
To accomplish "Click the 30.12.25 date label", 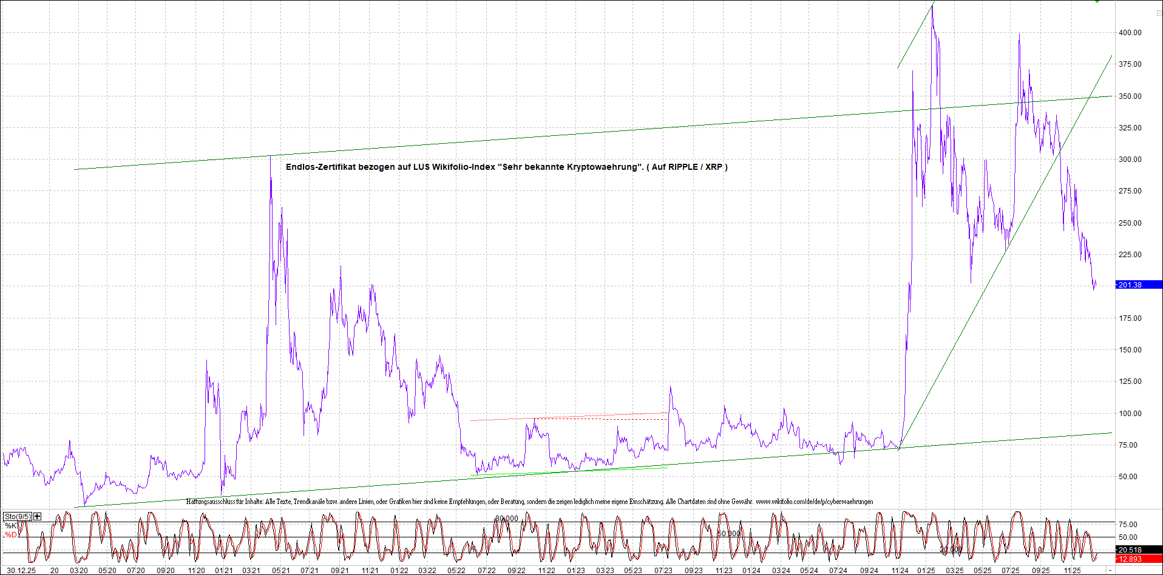I will (21, 571).
